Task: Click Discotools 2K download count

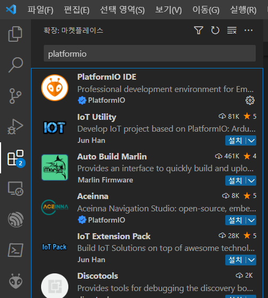Action: click(245, 276)
